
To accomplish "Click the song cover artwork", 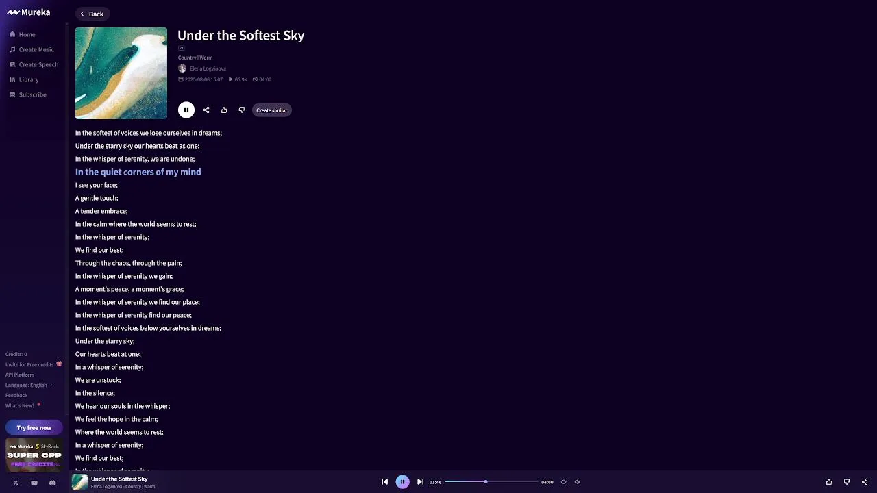I will pos(121,73).
